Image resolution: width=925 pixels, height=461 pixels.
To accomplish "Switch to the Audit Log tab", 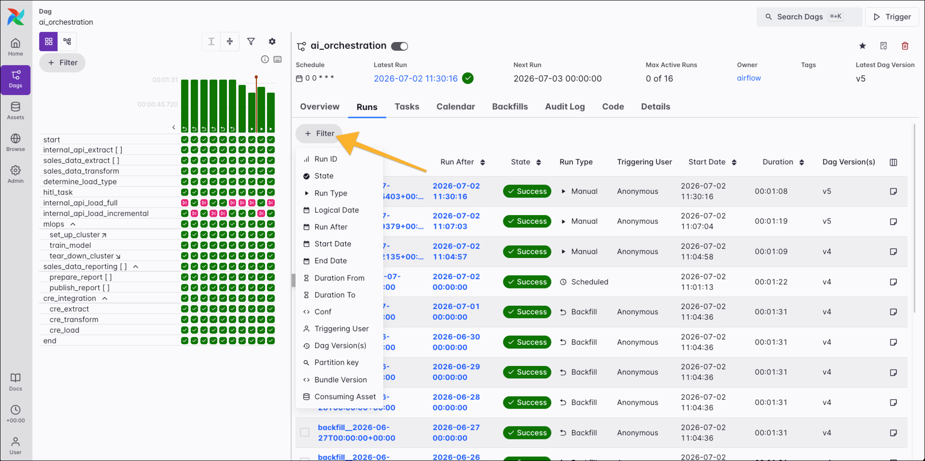I will coord(565,107).
